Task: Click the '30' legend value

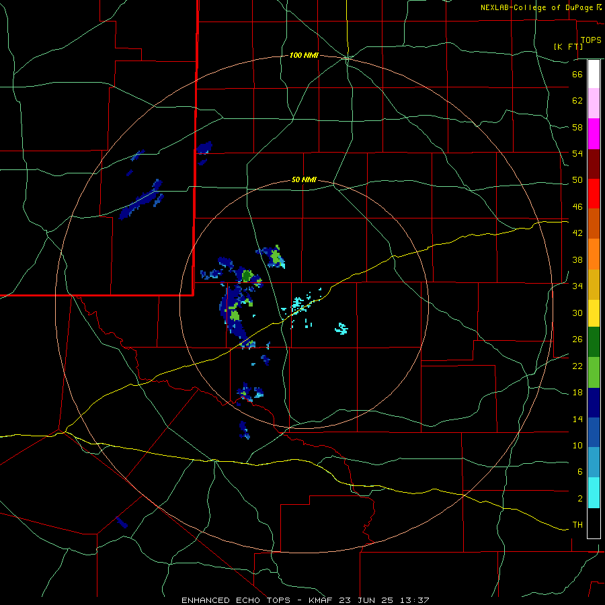Action: (x=577, y=313)
